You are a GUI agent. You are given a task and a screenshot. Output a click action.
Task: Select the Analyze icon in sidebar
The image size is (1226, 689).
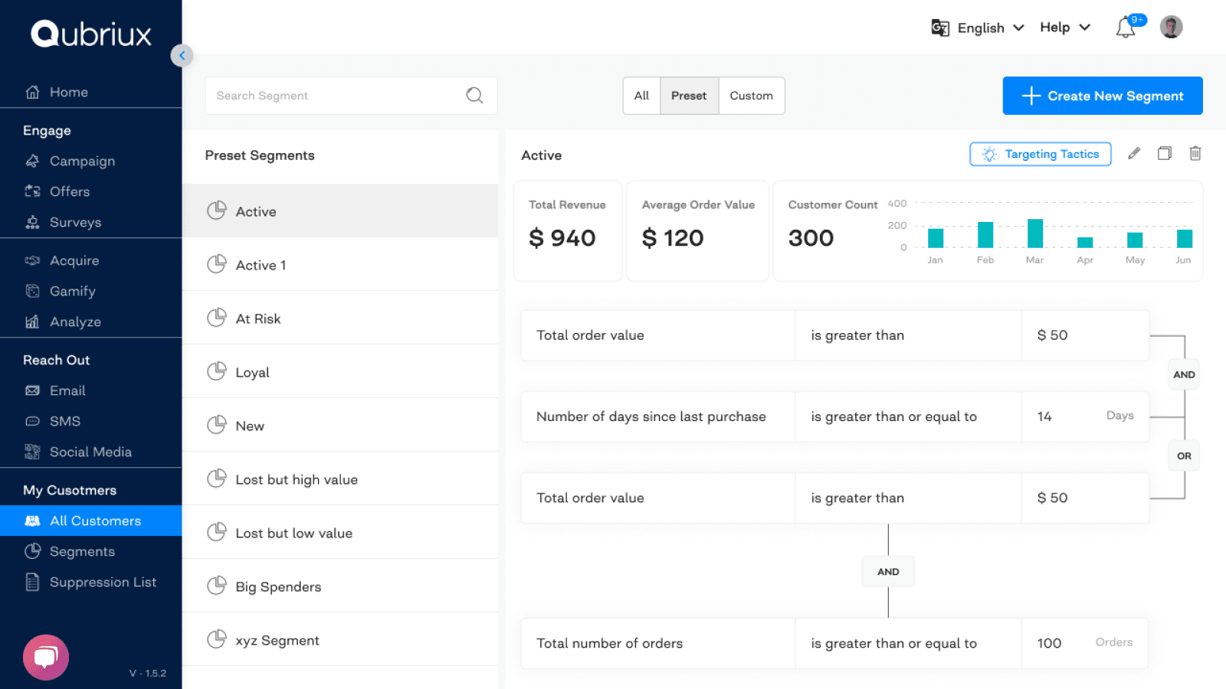(32, 322)
